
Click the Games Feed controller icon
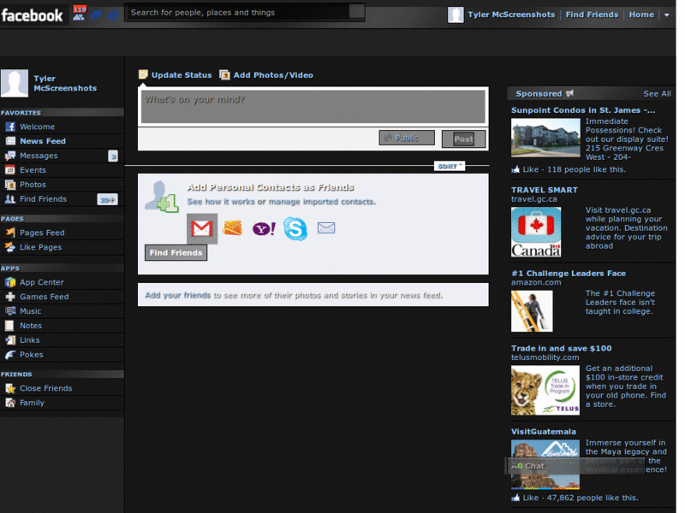pyautogui.click(x=10, y=297)
